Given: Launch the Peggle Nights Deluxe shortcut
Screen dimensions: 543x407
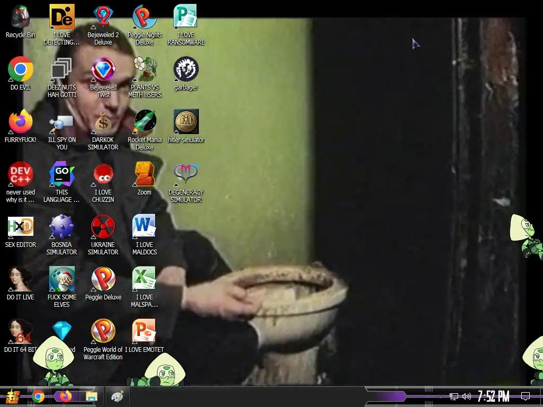Looking at the screenshot, I should [144, 25].
